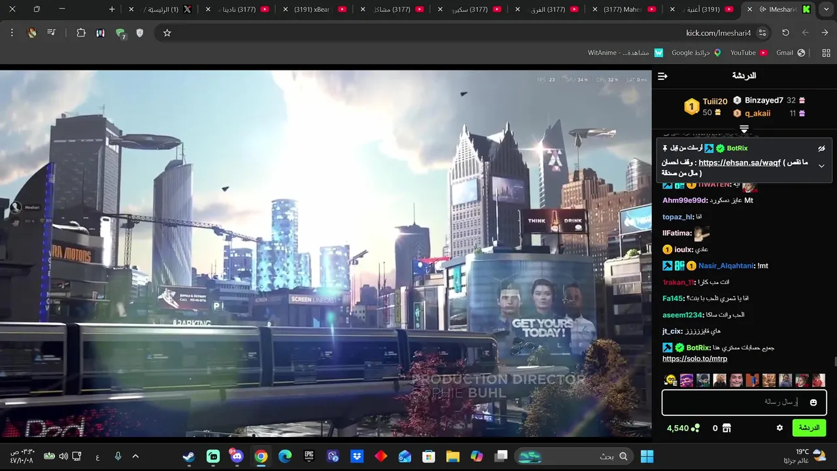Open a new browser tab
This screenshot has height=471, width=837.
(x=112, y=9)
